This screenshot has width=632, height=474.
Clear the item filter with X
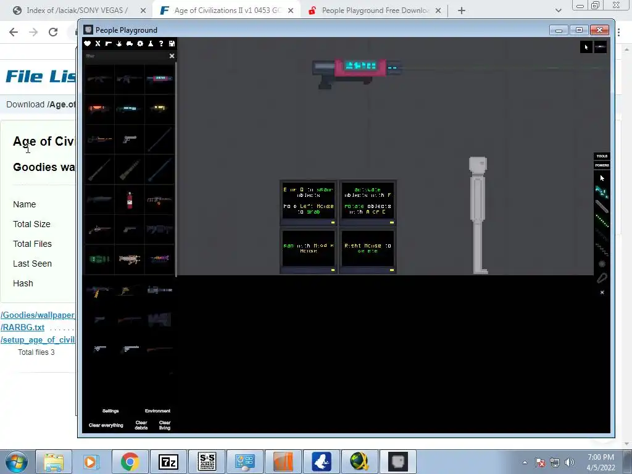click(x=172, y=56)
